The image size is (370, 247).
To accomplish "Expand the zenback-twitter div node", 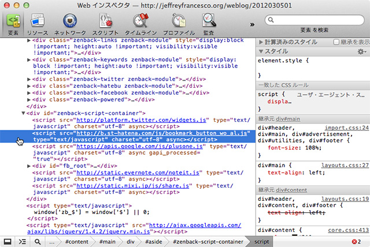I will (28, 79).
